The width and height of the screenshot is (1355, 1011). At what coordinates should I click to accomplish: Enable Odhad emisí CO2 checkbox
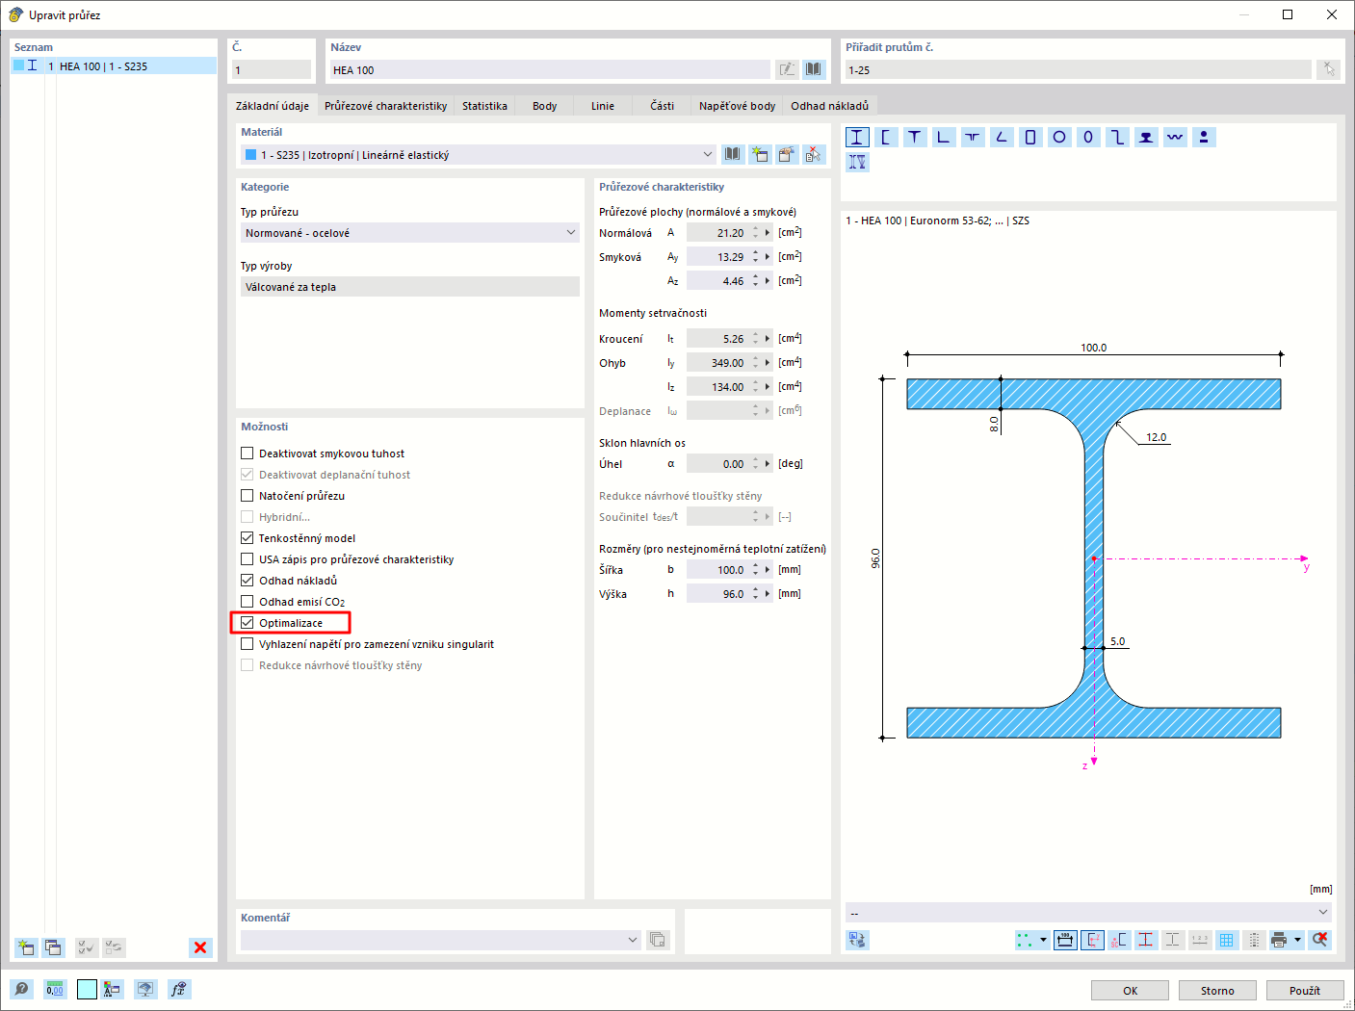(x=248, y=602)
